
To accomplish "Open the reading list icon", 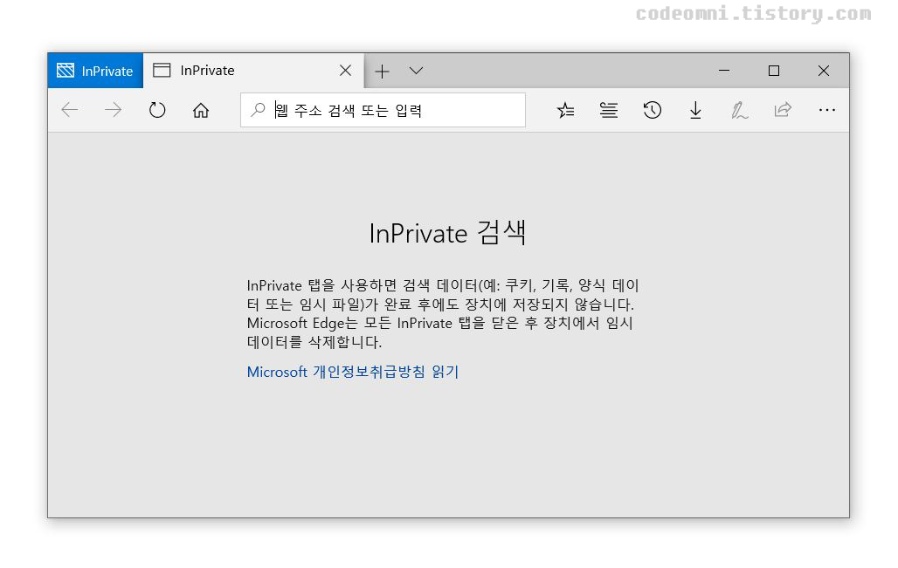I will [x=609, y=110].
